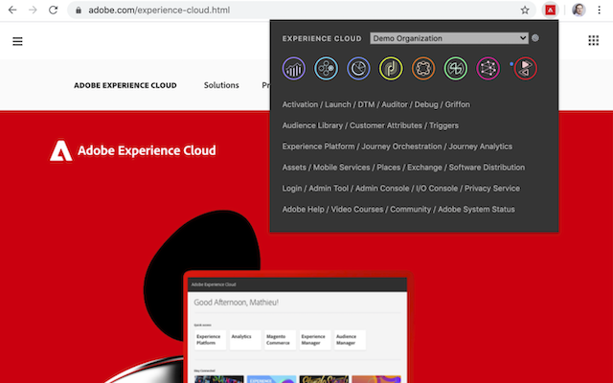
Task: Open the Admin Console link
Action: pyautogui.click(x=382, y=189)
